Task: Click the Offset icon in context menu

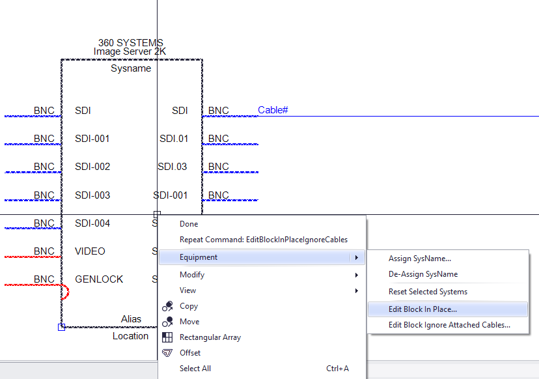Action: point(167,353)
